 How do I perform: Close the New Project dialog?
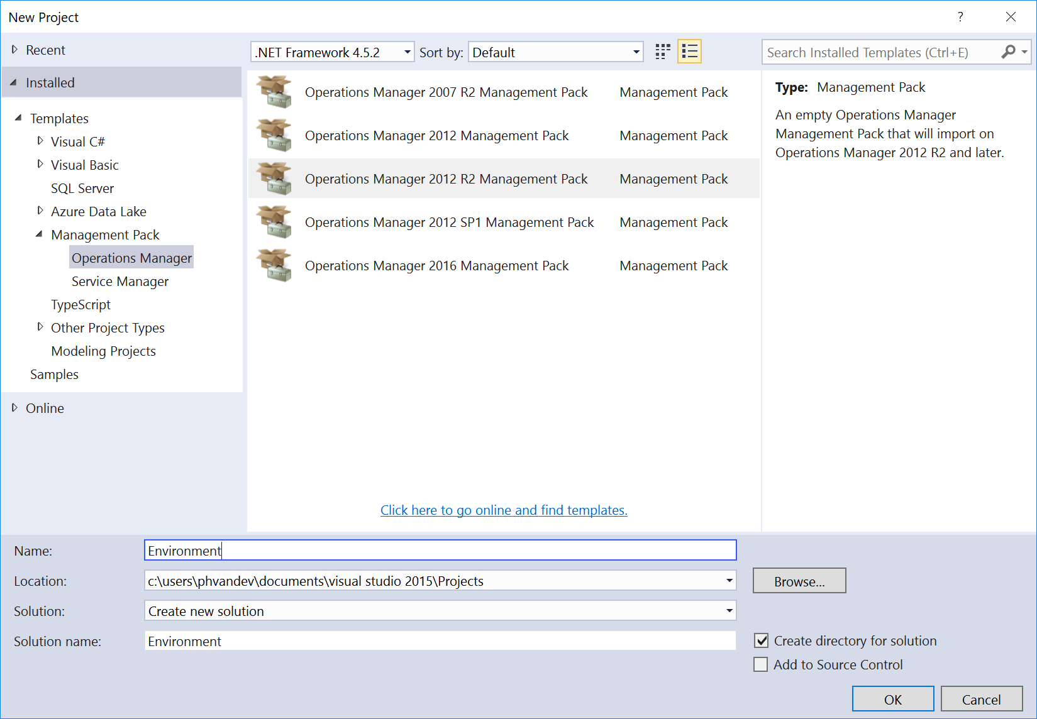coord(1011,17)
